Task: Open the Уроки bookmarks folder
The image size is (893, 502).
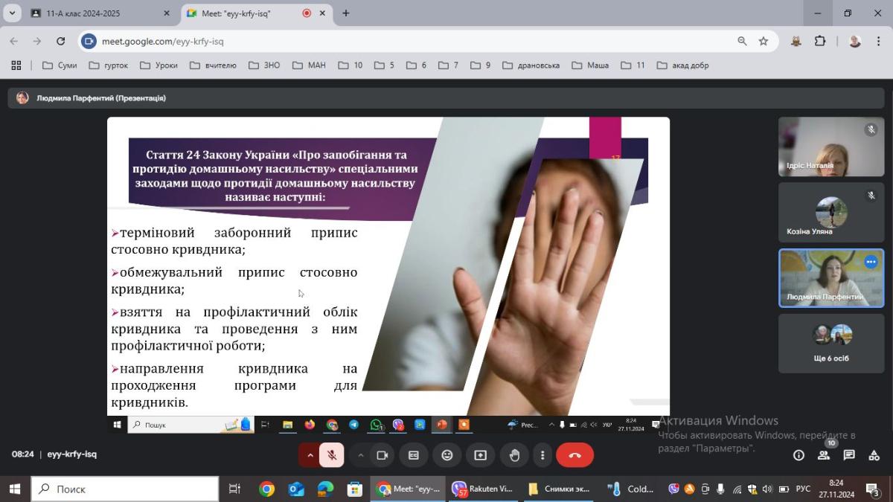Action: [159, 65]
